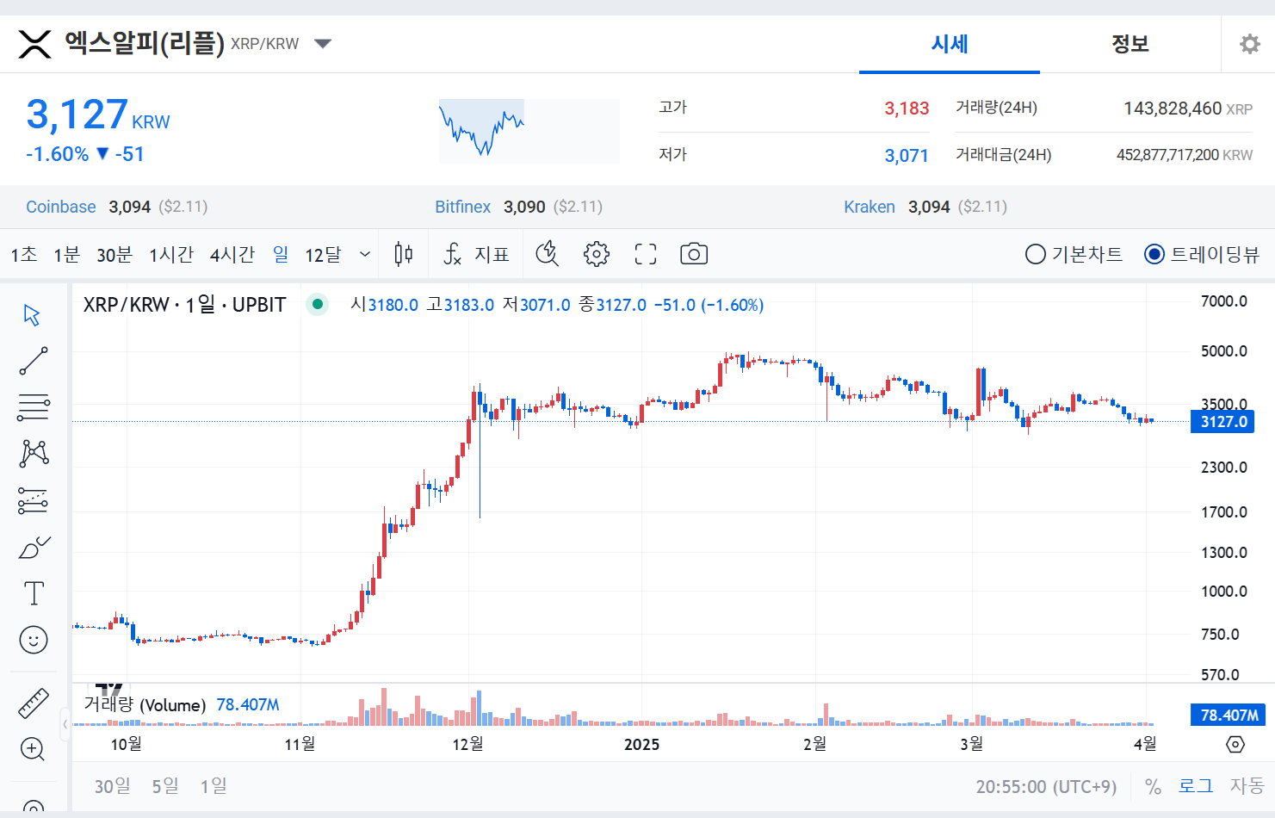The image size is (1275, 818).
Task: Expand the time interval dropdown chevron
Action: 365,254
